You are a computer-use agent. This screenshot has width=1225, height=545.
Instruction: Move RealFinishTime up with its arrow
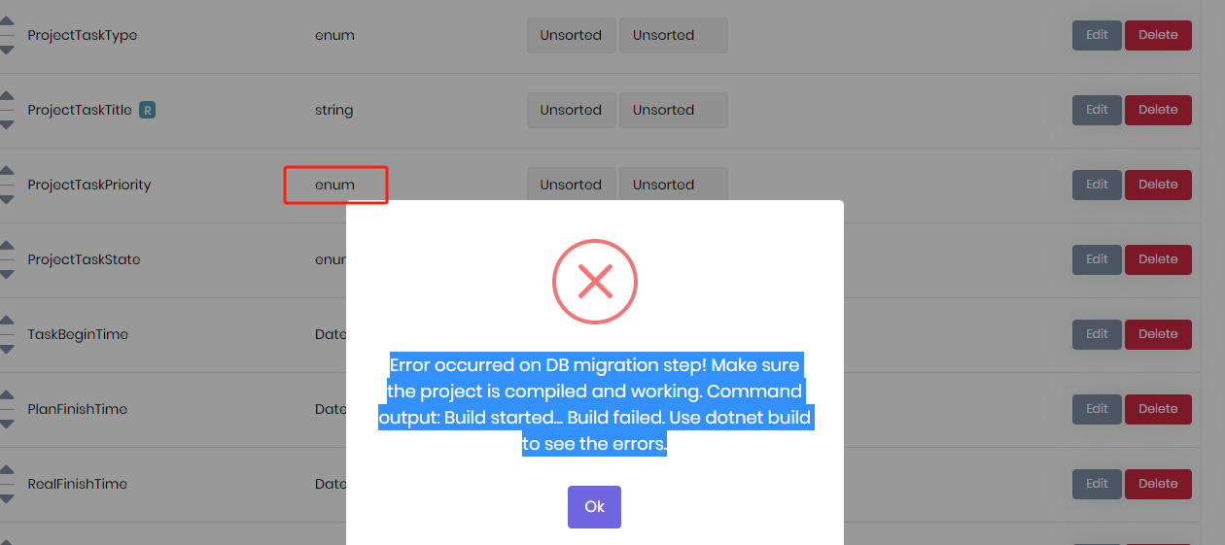(6, 469)
